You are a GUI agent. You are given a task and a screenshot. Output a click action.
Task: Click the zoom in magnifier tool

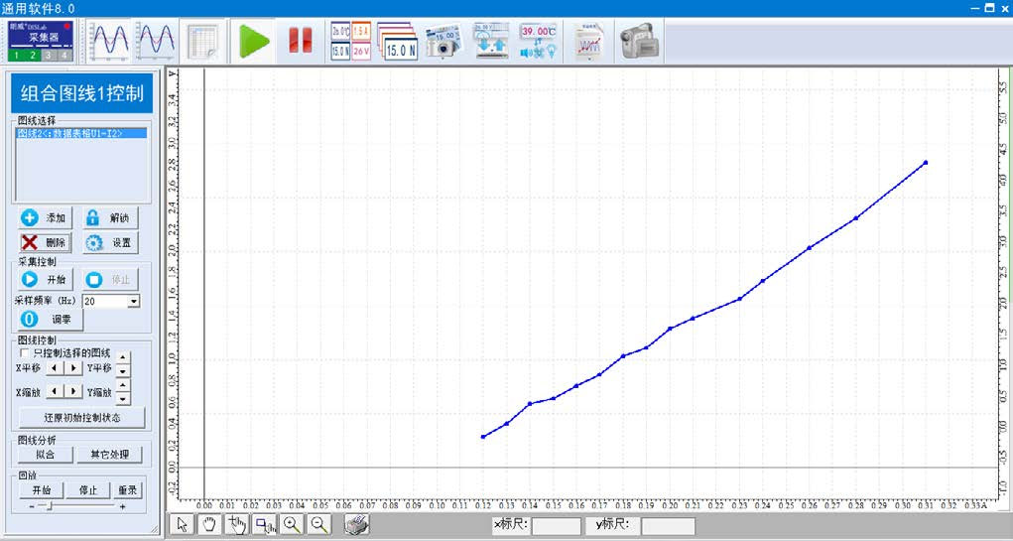click(x=292, y=526)
